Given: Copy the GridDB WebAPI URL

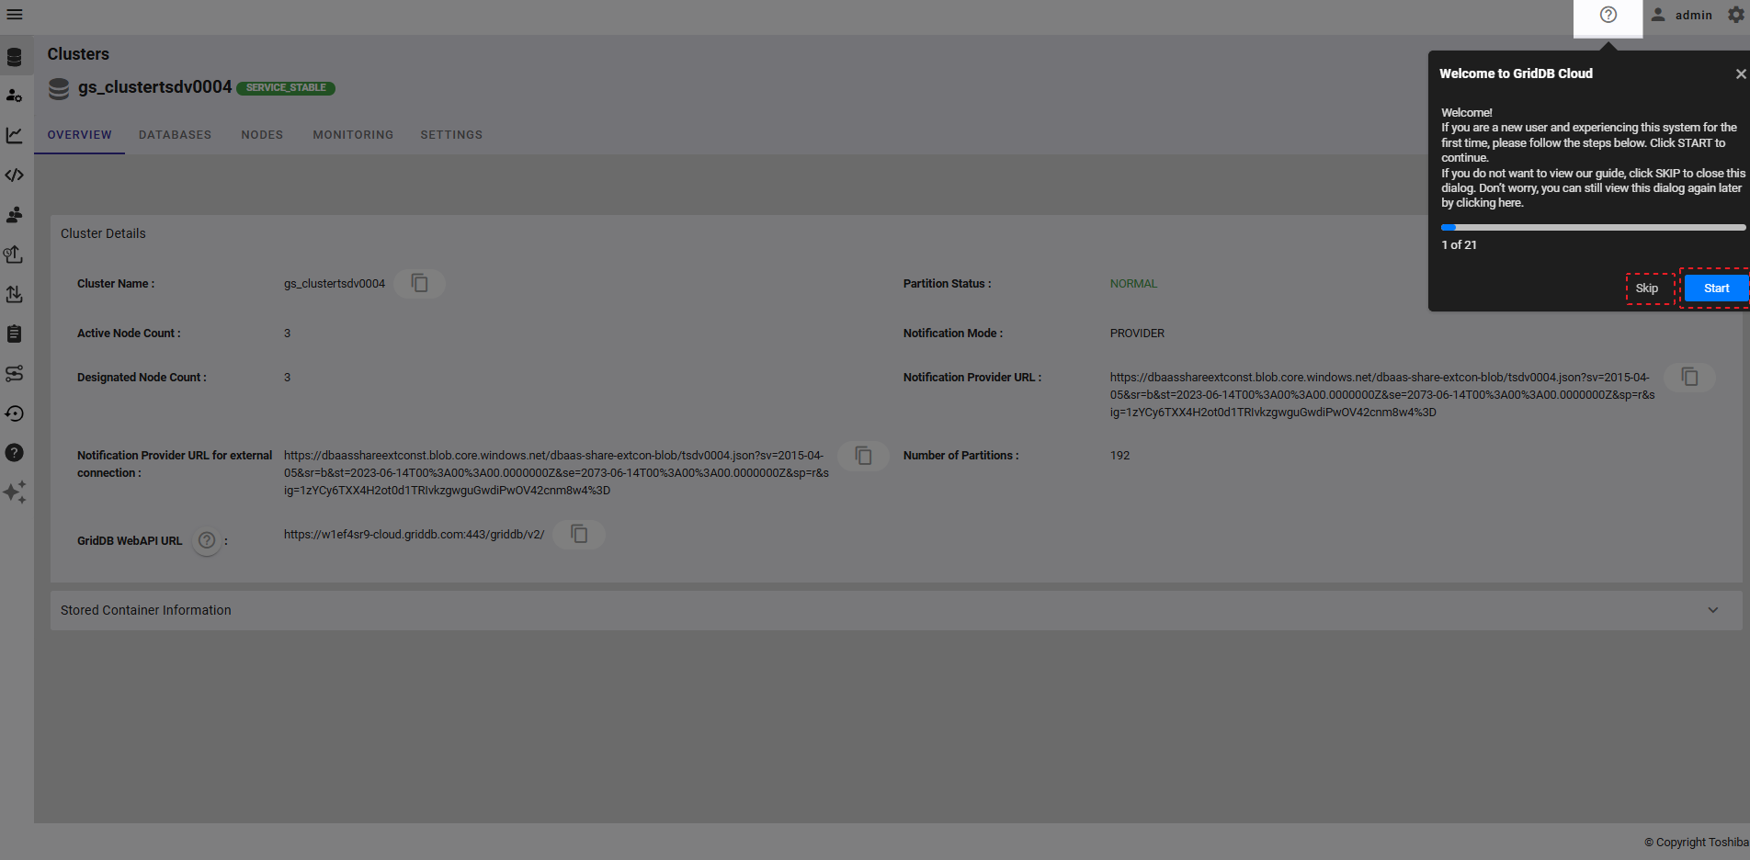Looking at the screenshot, I should click(579, 534).
